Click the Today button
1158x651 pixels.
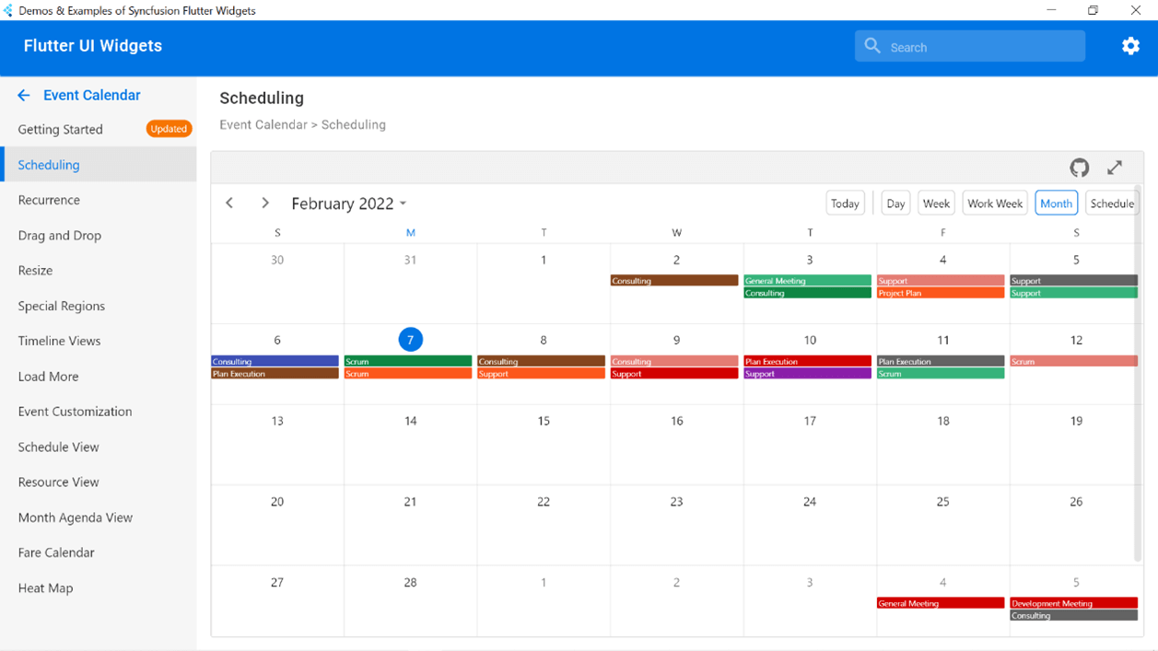(845, 203)
